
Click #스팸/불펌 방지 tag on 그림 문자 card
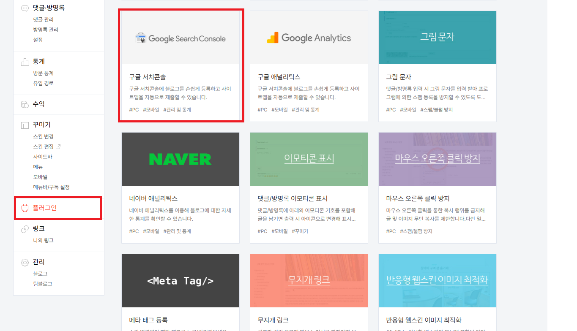[437, 110]
